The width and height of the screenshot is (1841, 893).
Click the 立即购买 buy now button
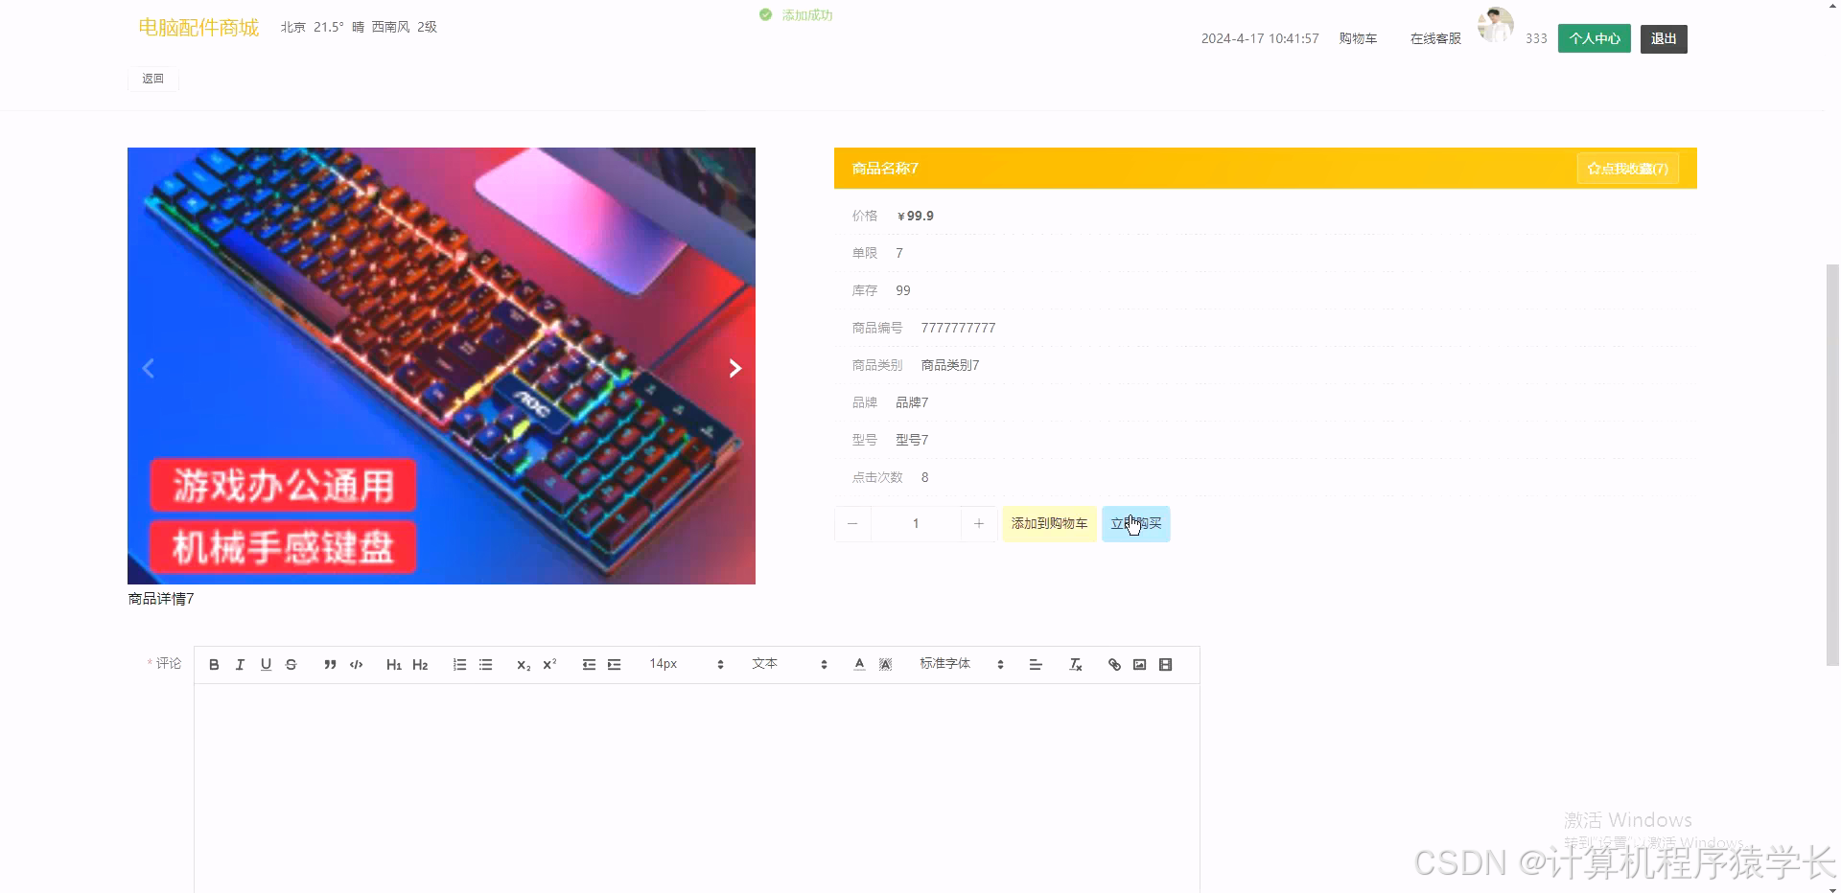[1135, 523]
